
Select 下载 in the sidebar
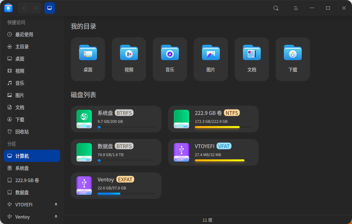(32, 119)
